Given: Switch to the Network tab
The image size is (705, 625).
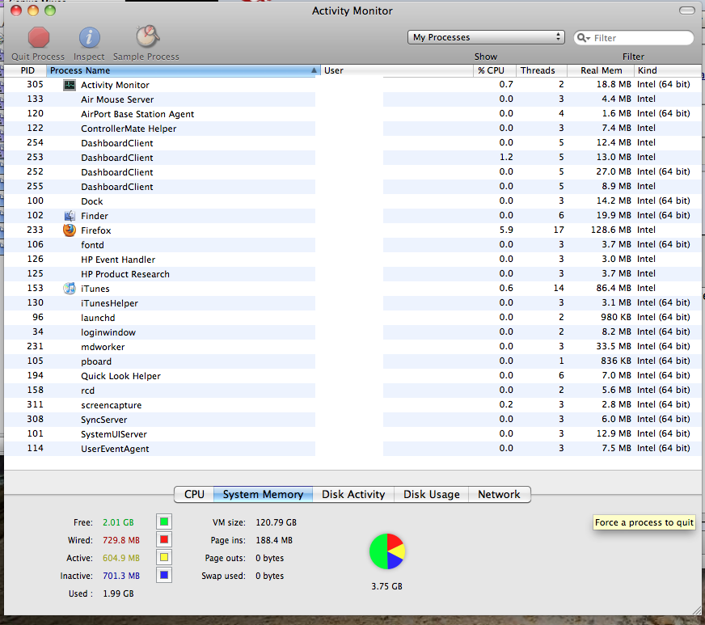Looking at the screenshot, I should pyautogui.click(x=499, y=495).
